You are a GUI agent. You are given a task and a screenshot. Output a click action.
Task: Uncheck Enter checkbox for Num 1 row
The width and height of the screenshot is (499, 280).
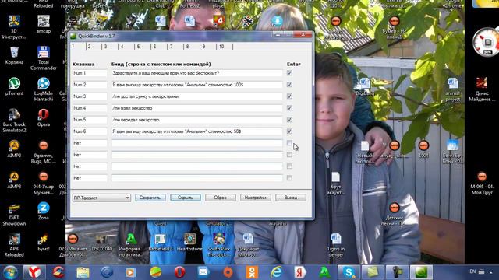pyautogui.click(x=289, y=73)
